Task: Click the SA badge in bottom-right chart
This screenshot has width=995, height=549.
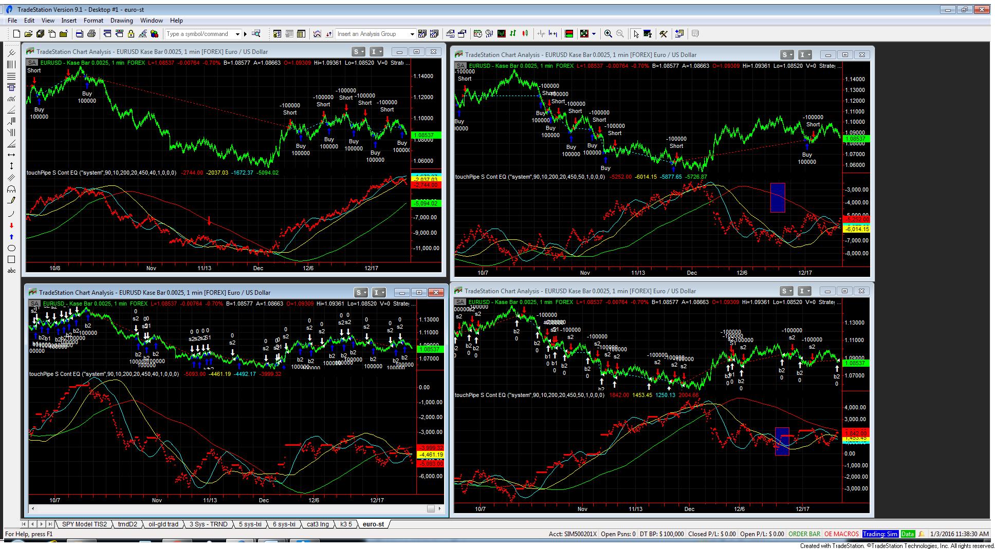Action: (x=460, y=302)
